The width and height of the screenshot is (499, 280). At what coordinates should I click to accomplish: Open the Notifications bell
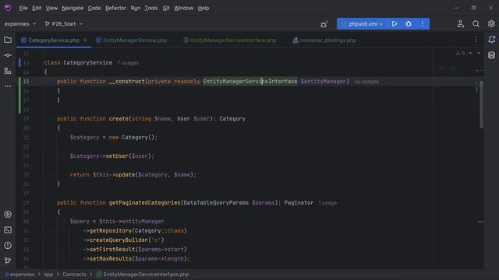pyautogui.click(x=491, y=40)
